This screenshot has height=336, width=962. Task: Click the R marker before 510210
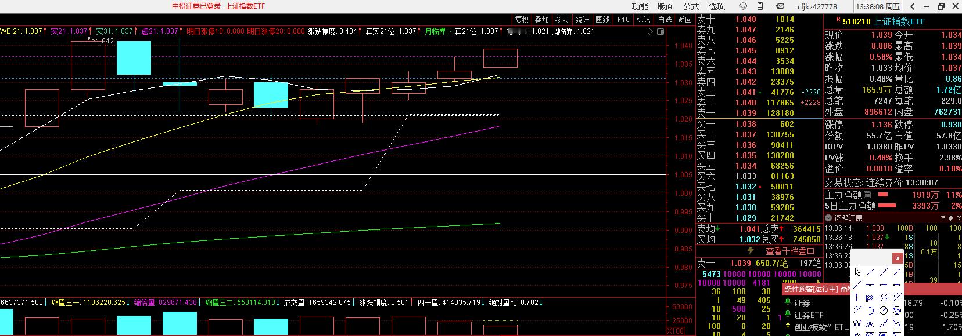coord(838,19)
